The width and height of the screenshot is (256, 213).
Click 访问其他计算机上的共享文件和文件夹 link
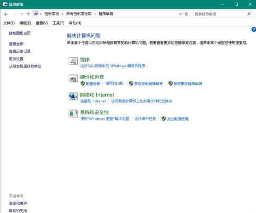click(x=142, y=101)
